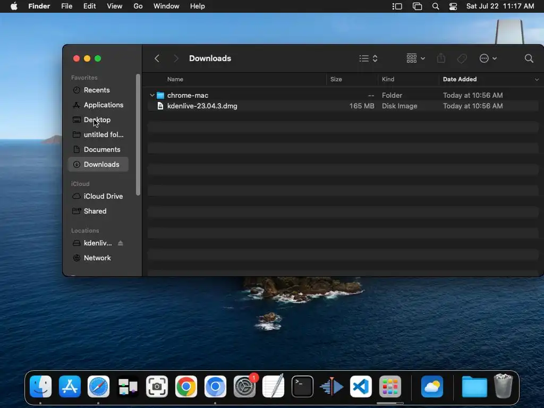544x408 pixels.
Task: Click the date and time in menu bar
Action: pos(500,6)
